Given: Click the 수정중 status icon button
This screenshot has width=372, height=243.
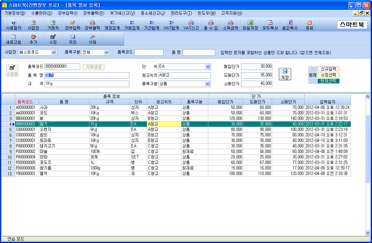Looking at the screenshot, I should pos(12,71).
